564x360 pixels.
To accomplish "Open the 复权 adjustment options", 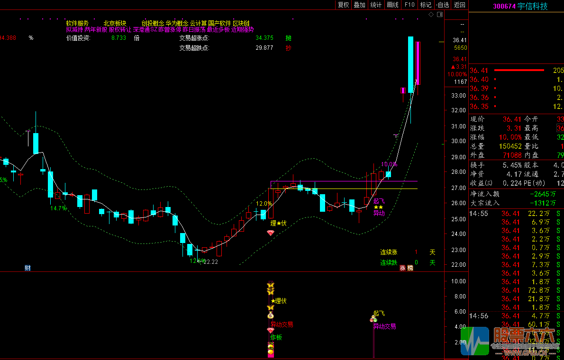I will [343, 5].
